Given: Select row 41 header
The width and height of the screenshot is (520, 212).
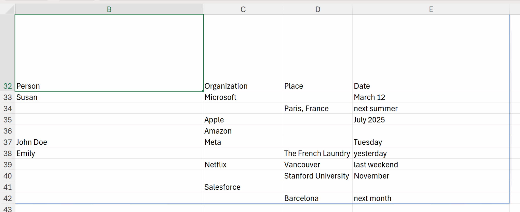Looking at the screenshot, I should pos(8,187).
